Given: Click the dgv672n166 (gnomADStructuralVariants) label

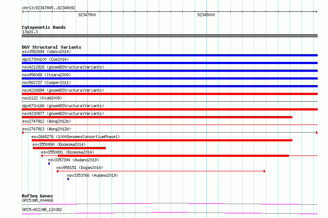Looking at the screenshot, I should [63, 106].
